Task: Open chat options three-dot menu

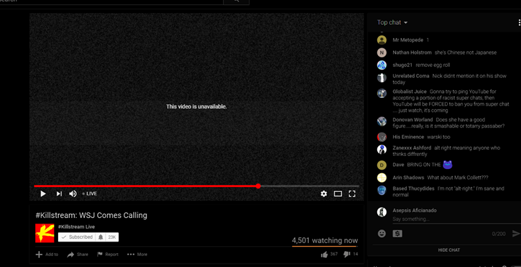Action: coord(519,23)
